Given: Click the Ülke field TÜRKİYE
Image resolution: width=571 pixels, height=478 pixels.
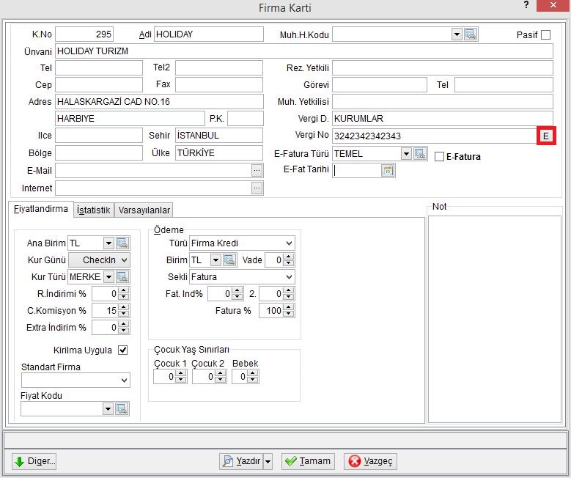Looking at the screenshot, I should pos(219,153).
